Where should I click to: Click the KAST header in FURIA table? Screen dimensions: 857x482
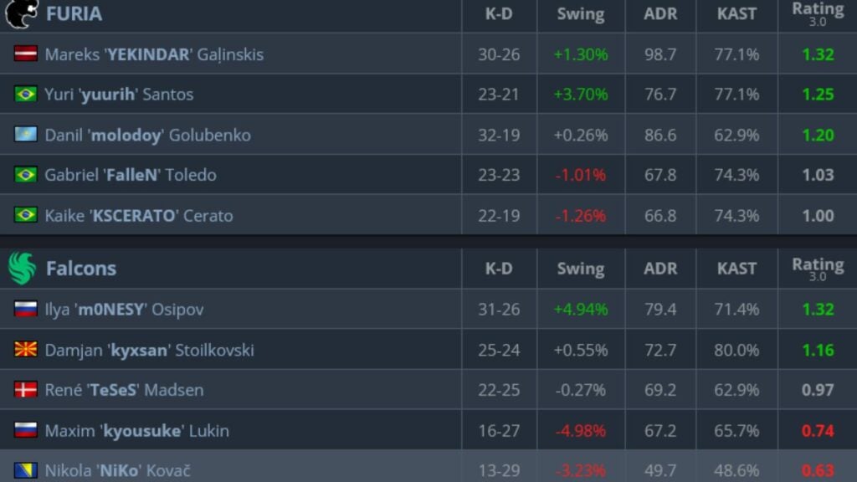tap(736, 14)
